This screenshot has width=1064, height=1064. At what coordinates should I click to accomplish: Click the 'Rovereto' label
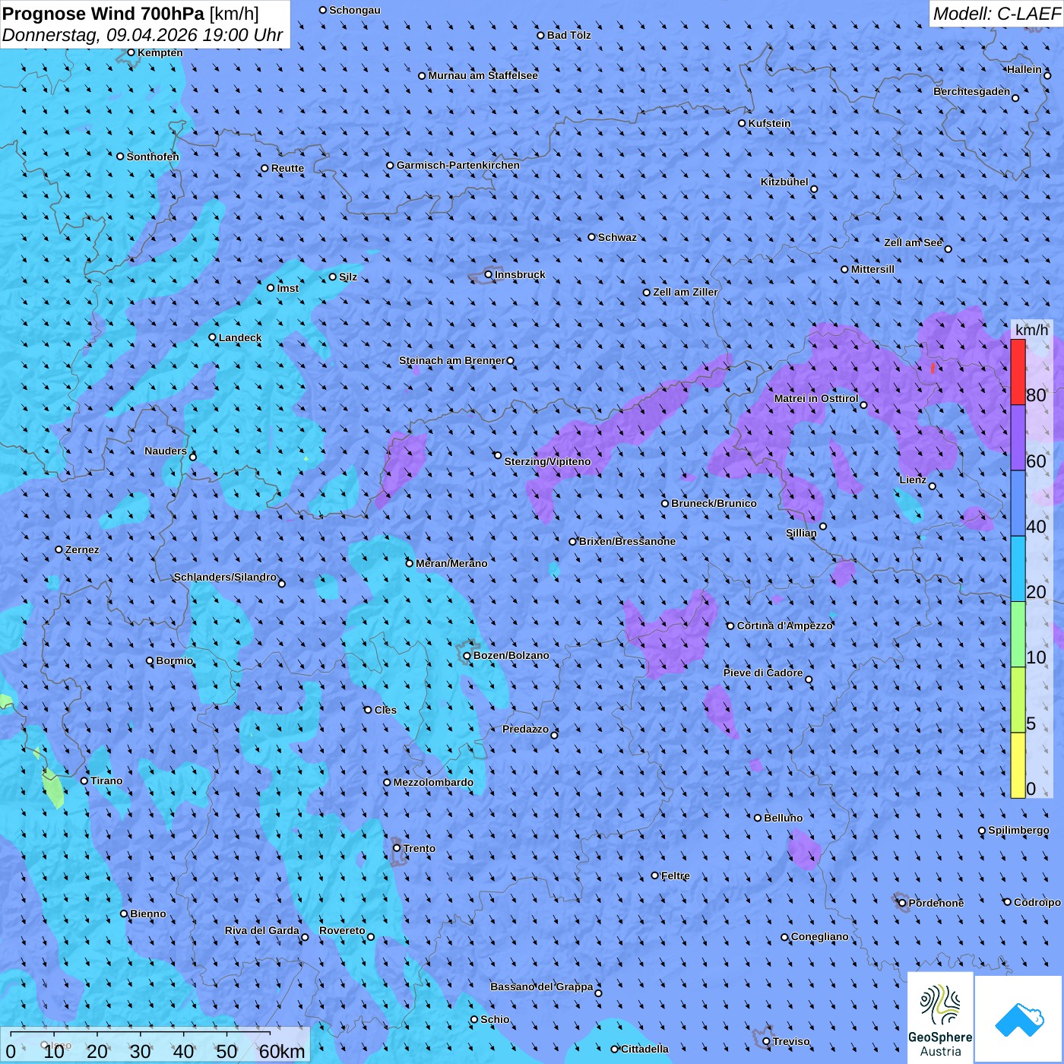pos(342,930)
